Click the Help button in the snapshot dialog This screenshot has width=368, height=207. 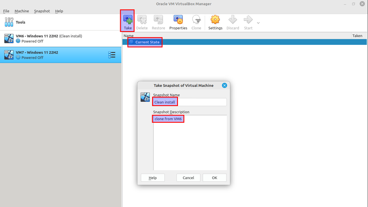153,178
